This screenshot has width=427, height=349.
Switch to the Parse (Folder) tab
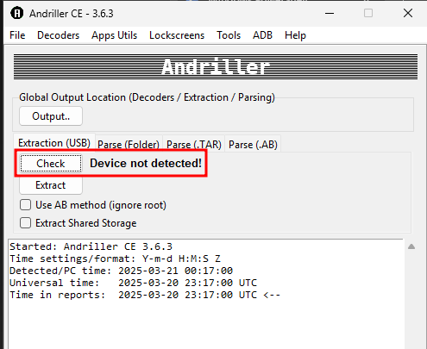(129, 144)
